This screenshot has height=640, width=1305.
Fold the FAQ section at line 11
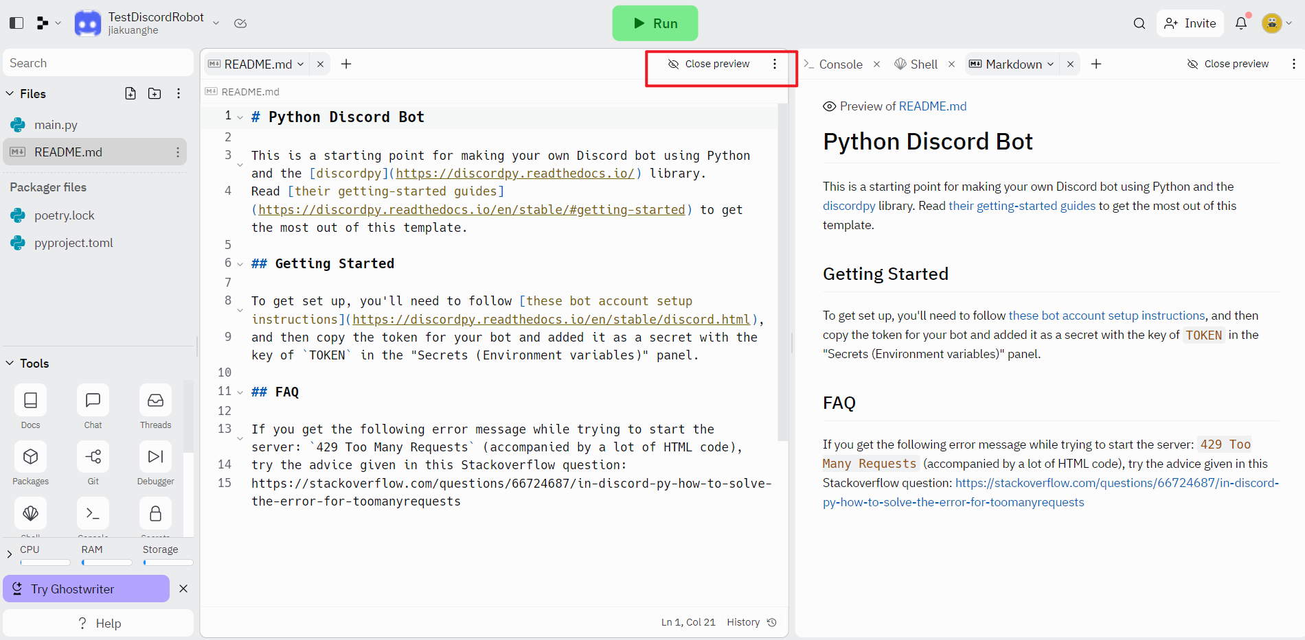tap(240, 392)
